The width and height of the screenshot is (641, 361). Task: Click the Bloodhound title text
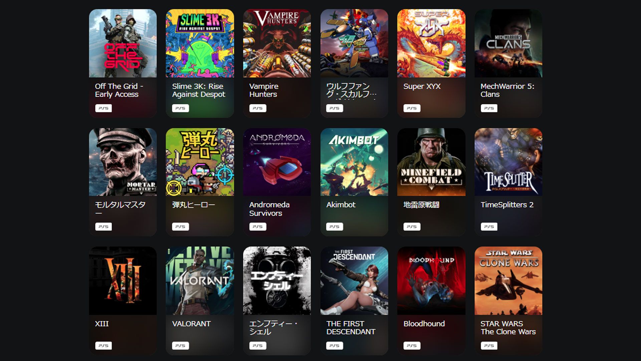(424, 324)
